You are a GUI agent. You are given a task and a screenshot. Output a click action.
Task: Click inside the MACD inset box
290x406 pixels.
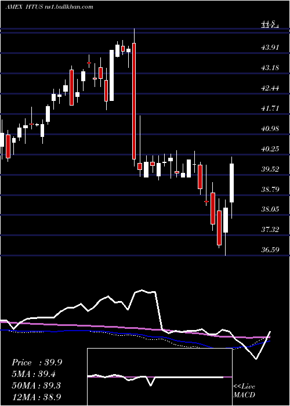(159, 377)
